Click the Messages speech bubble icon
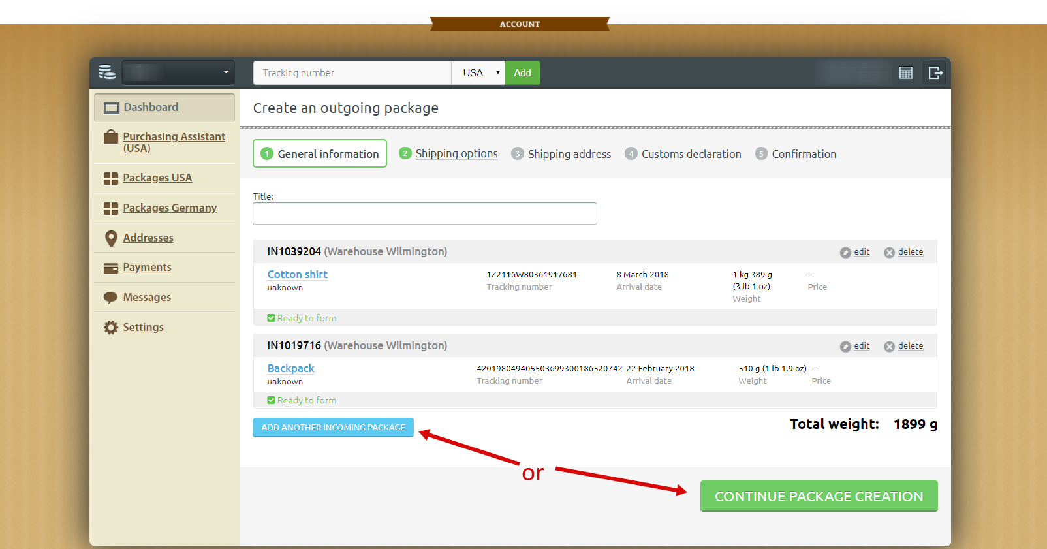This screenshot has width=1047, height=549. click(111, 298)
